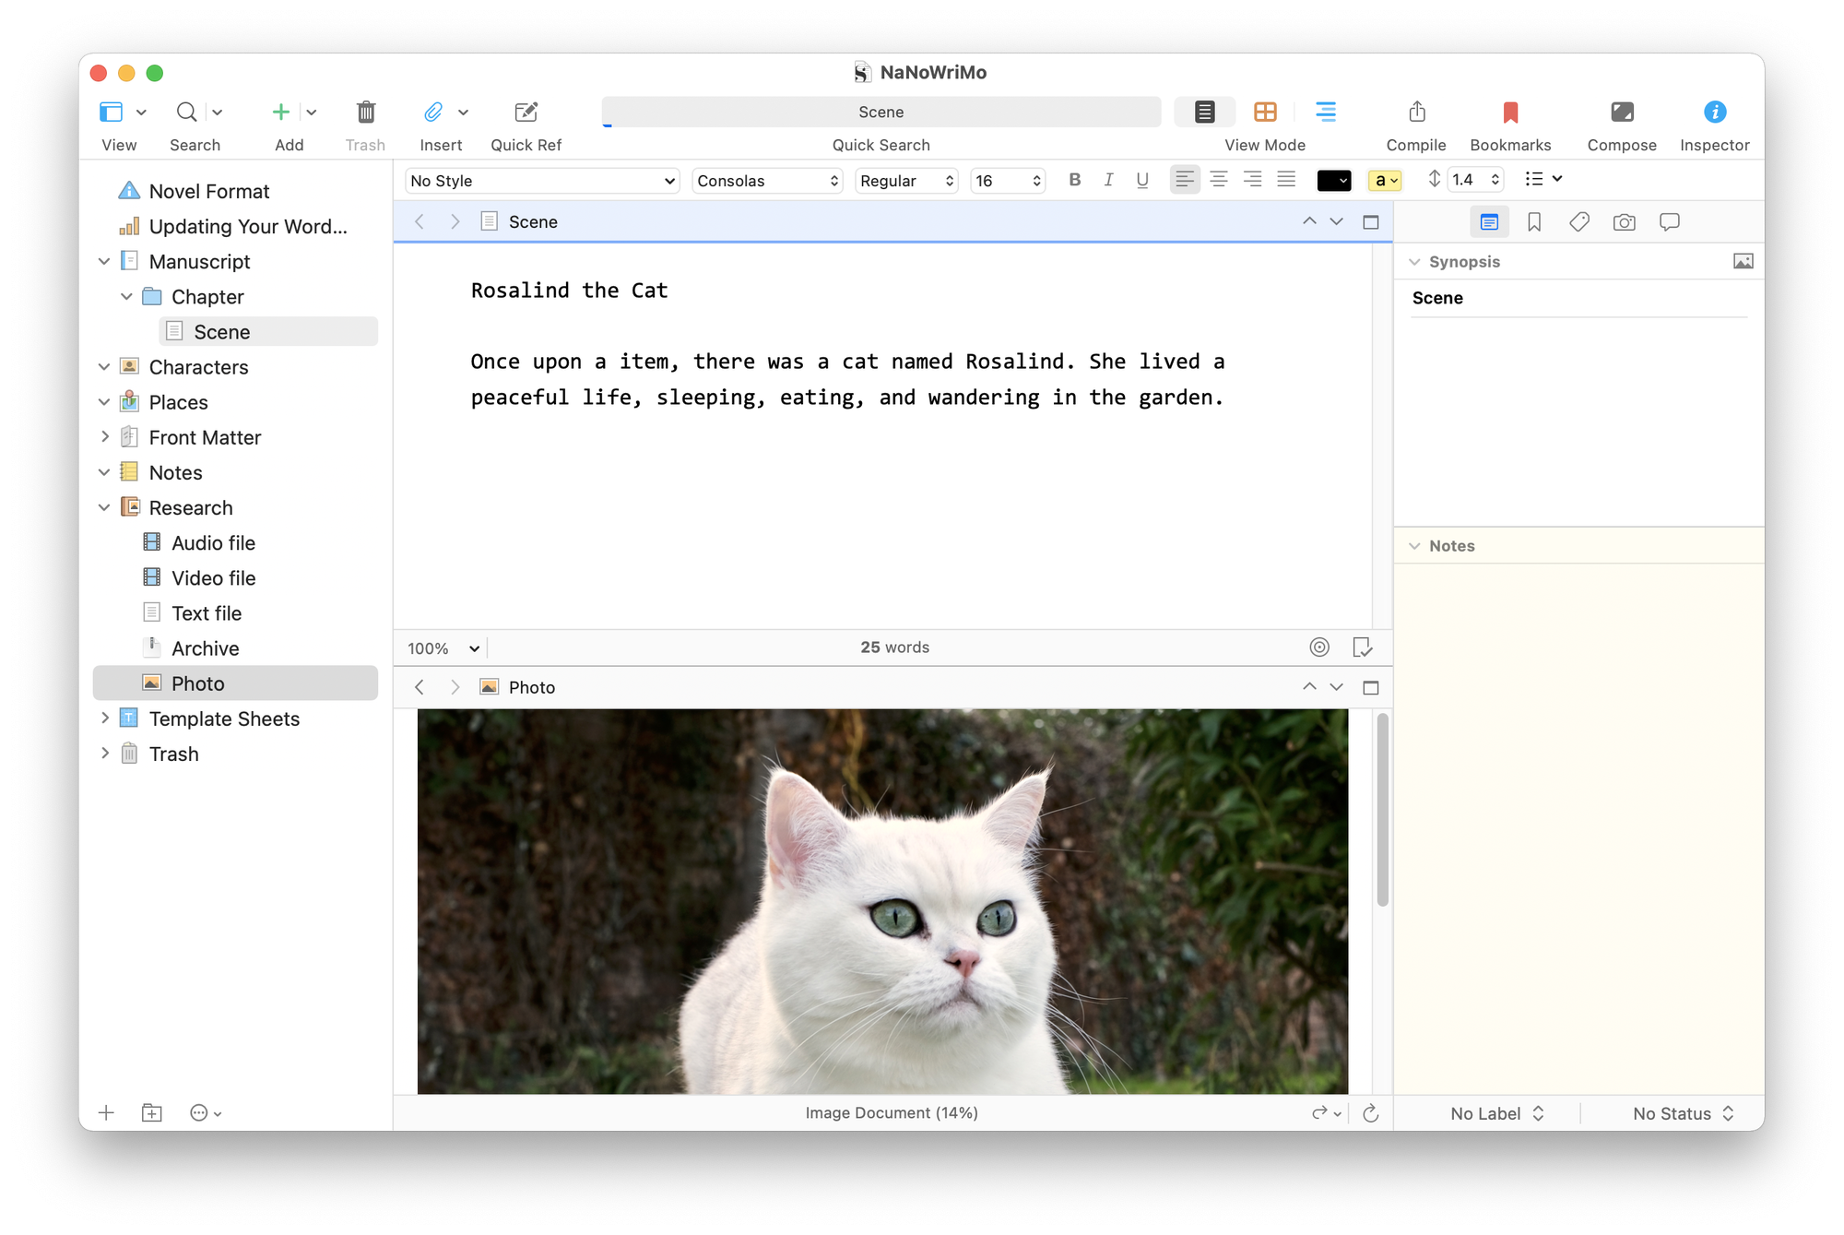Open the Metadata inspector tab
This screenshot has width=1844, height=1235.
click(x=1578, y=222)
